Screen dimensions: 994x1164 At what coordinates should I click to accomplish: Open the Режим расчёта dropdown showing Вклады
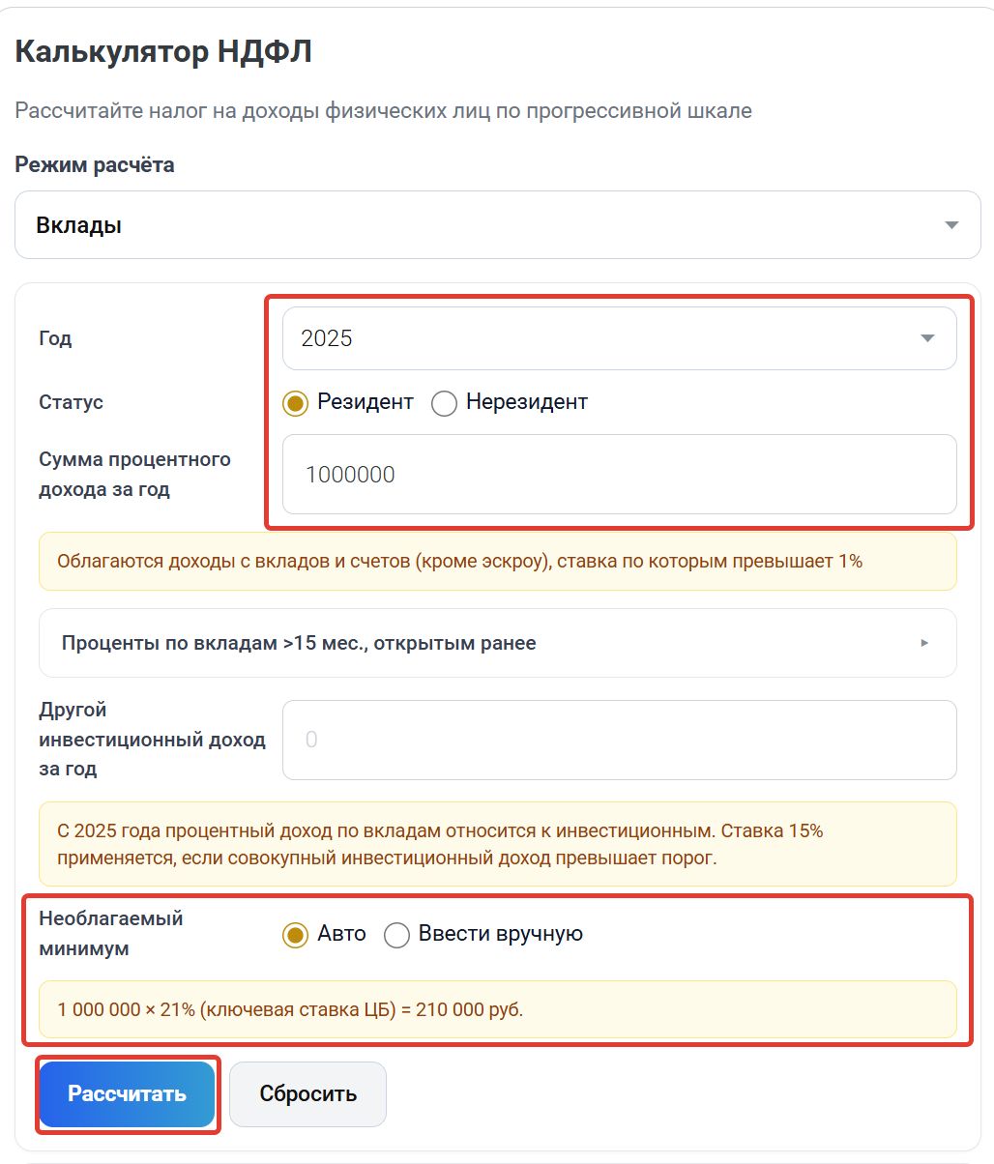pyautogui.click(x=497, y=224)
